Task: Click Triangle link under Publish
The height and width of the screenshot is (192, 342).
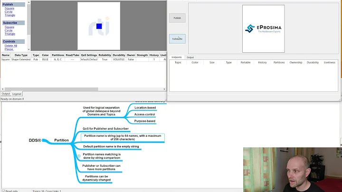Action: 10,15
